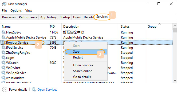Click the Running status of WSearch
This screenshot has width=177, height=96.
pos(127,63)
